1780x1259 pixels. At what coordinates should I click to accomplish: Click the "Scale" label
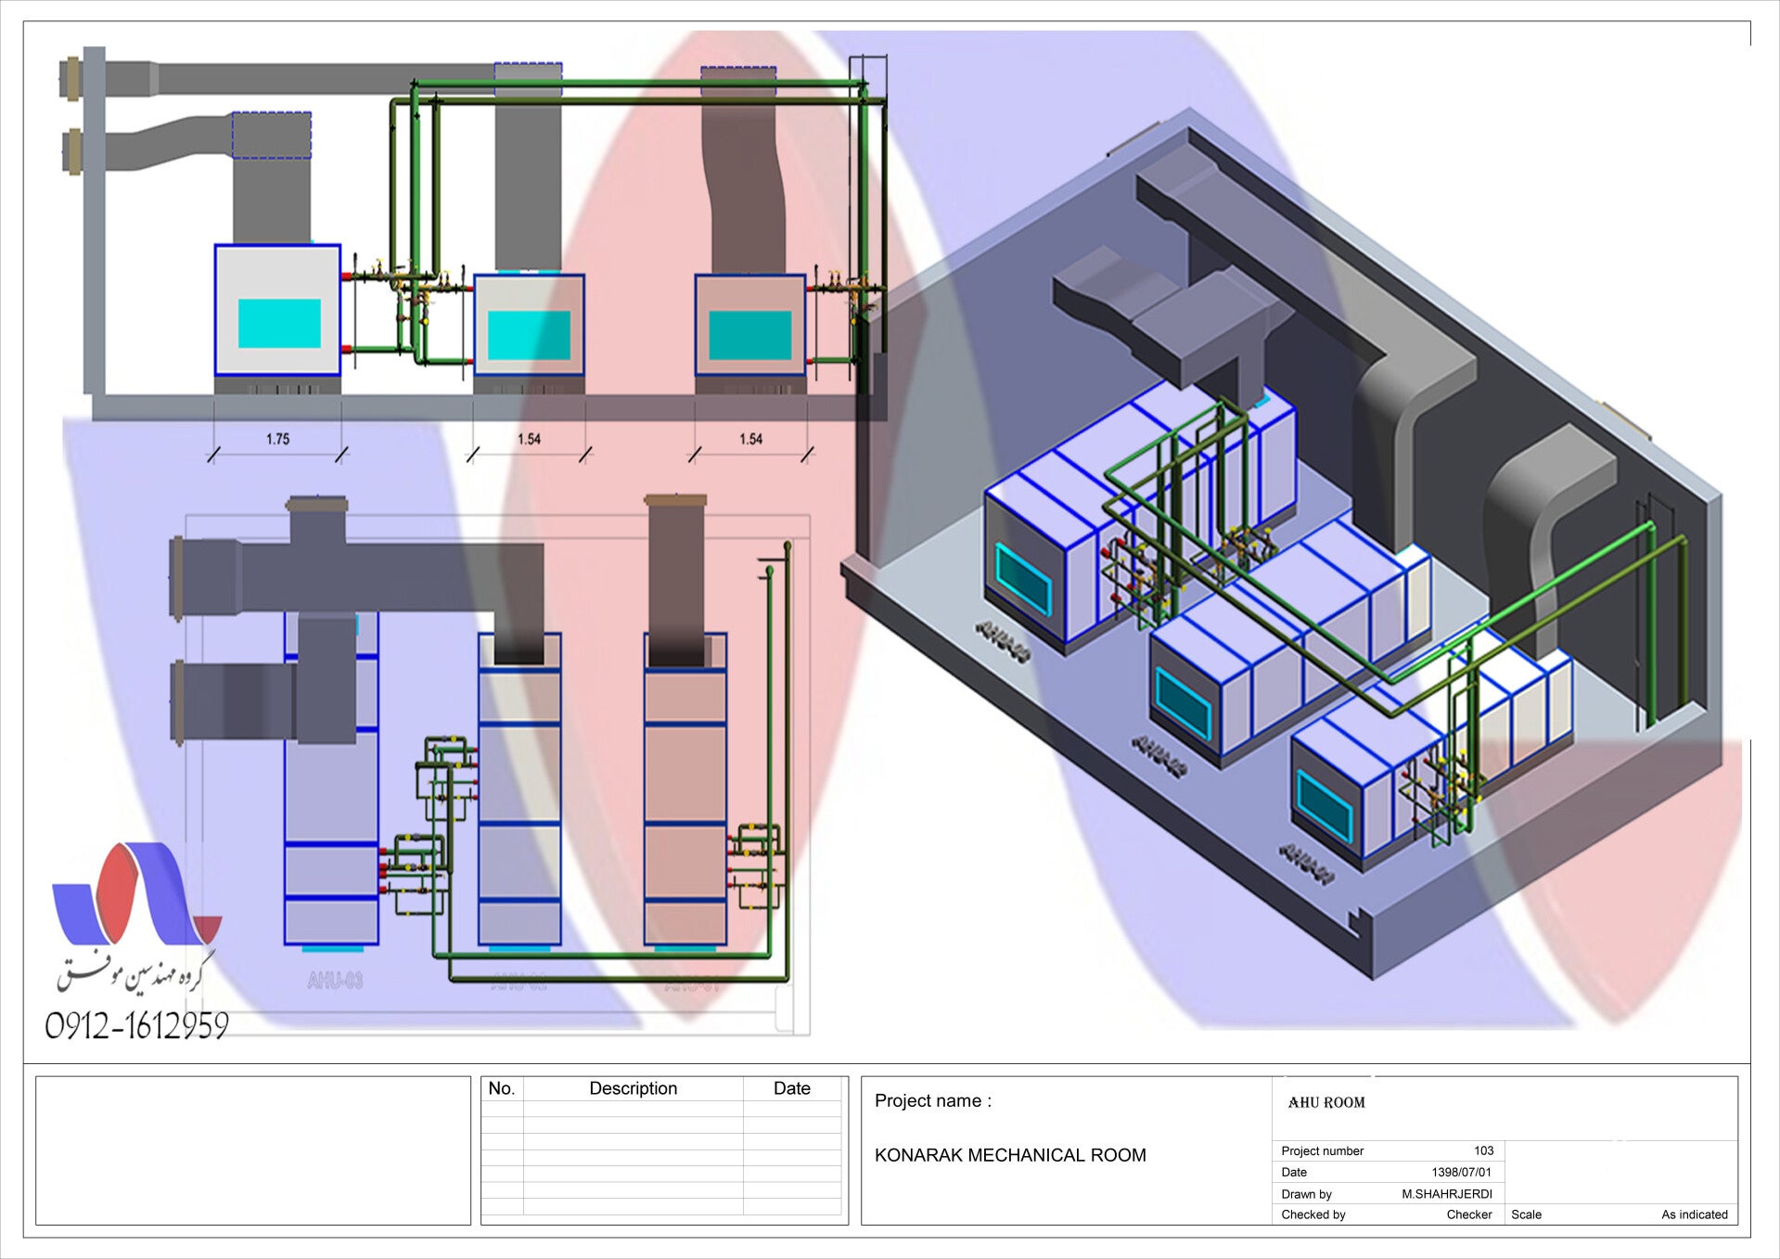(1526, 1214)
